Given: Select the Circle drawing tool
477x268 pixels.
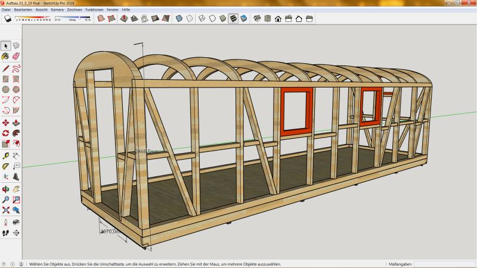Looking at the screenshot, I should [x=6, y=90].
